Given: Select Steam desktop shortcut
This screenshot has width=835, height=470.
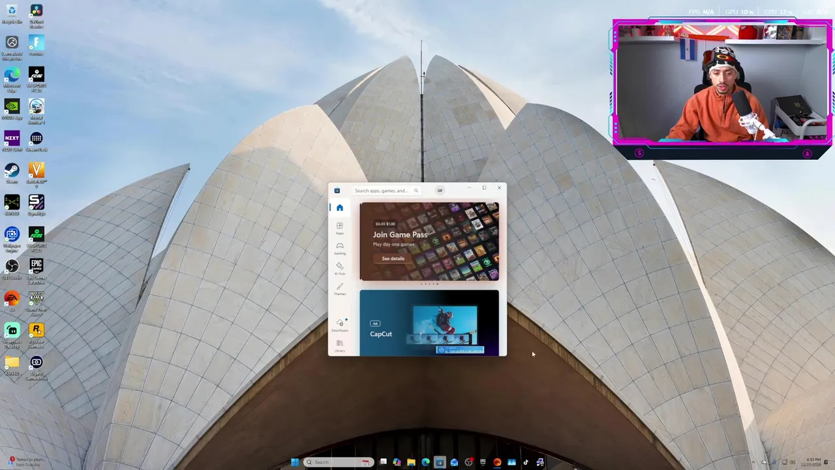Looking at the screenshot, I should pyautogui.click(x=12, y=174).
